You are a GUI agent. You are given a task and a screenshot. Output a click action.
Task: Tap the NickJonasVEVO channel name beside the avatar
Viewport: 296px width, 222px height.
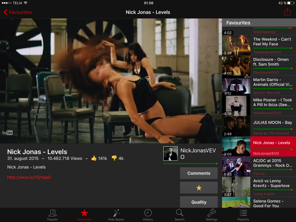pos(198,153)
